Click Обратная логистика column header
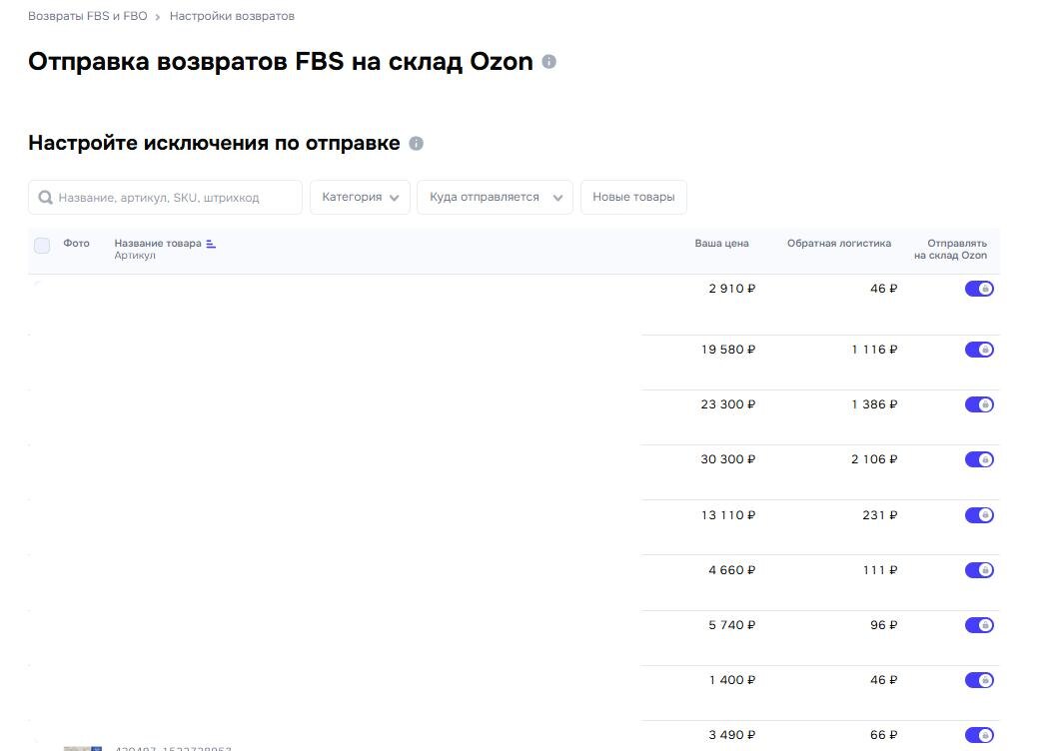Viewport: 1049px width, 751px height. tap(839, 244)
